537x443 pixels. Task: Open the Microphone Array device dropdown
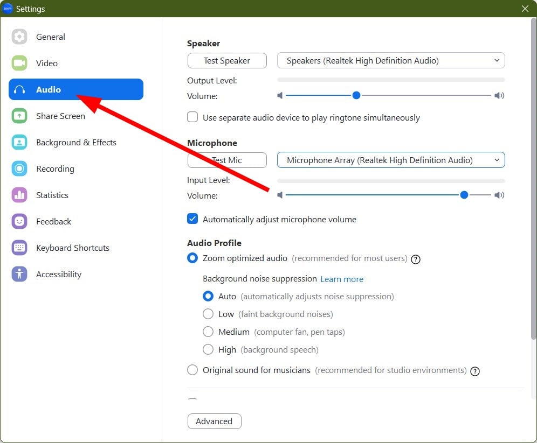click(391, 160)
